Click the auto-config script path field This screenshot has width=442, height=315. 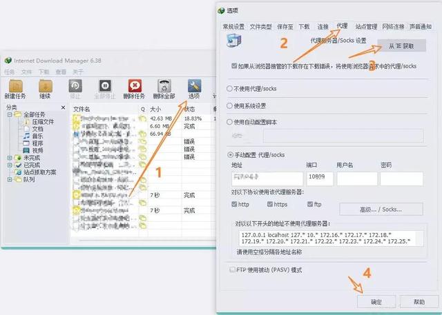click(343, 136)
